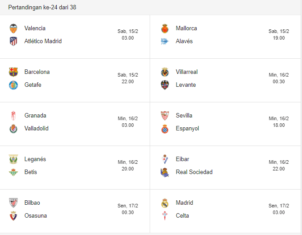Click the Real Sociedad club crest
Image resolution: width=302 pixels, height=235 pixels.
pos(165,172)
